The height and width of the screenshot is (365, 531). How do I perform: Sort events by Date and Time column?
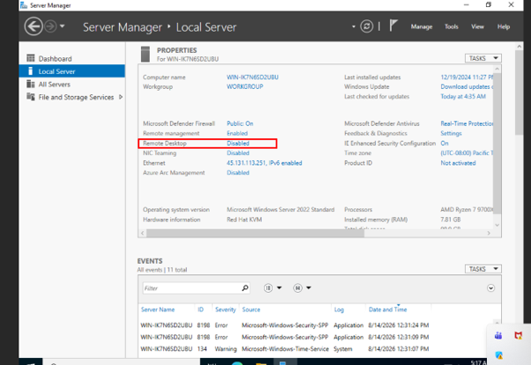[388, 309]
